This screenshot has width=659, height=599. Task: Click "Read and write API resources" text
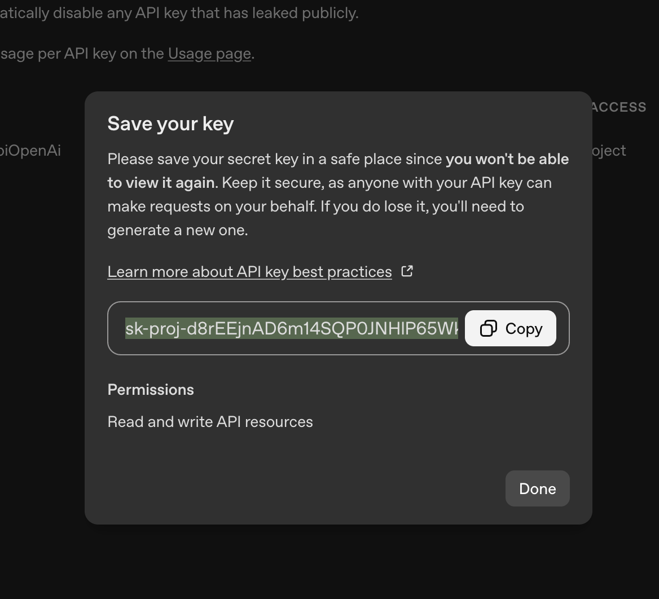point(210,422)
